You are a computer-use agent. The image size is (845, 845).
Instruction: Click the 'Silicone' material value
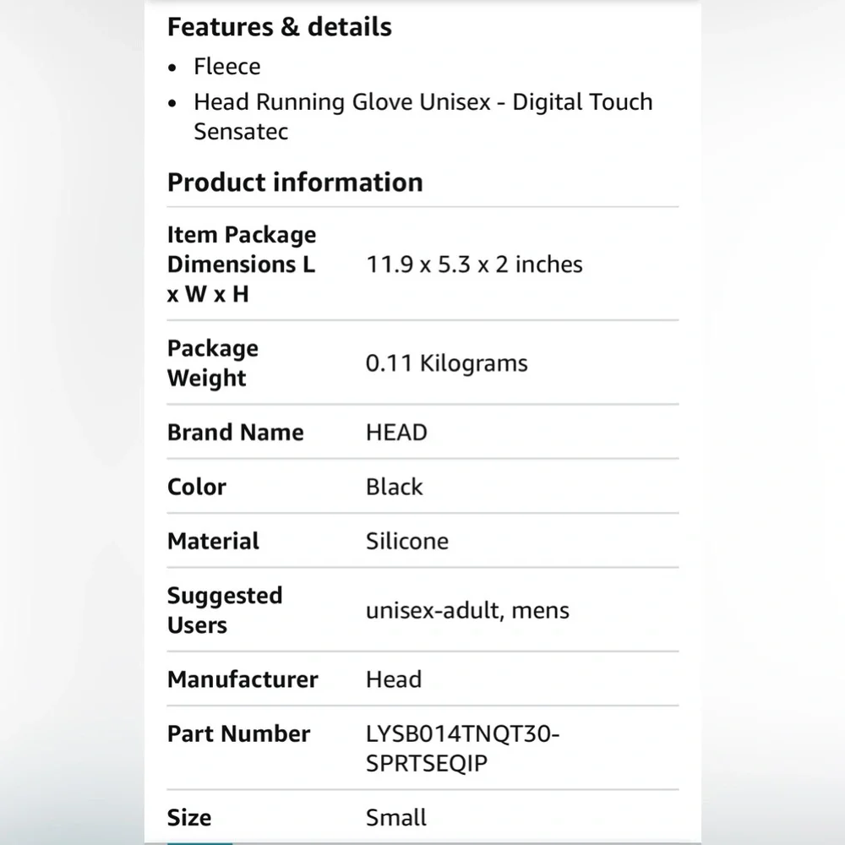point(407,541)
